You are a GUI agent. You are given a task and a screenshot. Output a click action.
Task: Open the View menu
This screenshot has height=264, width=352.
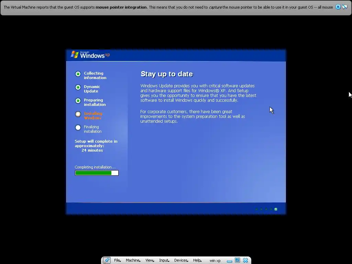coord(150,260)
